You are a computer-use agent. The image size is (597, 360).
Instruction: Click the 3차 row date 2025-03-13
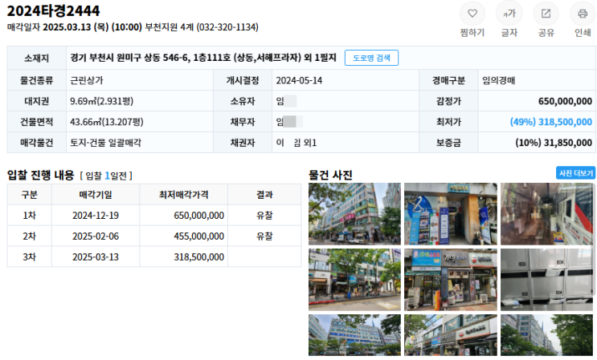click(x=96, y=257)
